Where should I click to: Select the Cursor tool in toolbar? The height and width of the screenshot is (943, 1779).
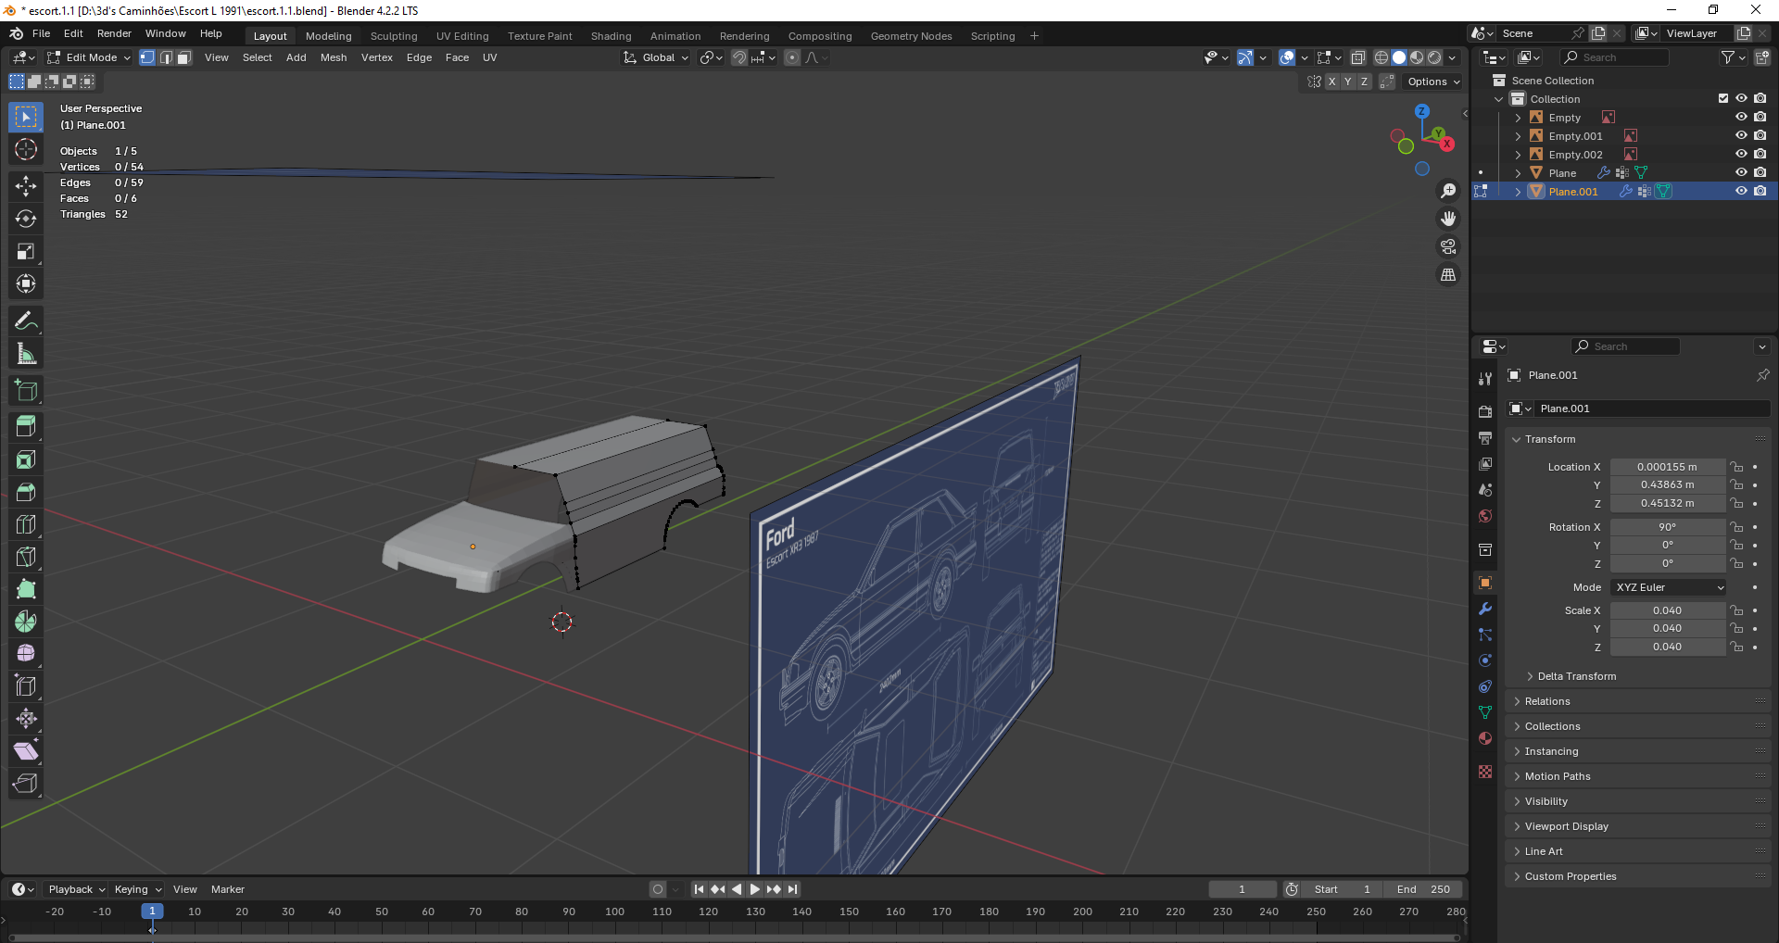[26, 149]
